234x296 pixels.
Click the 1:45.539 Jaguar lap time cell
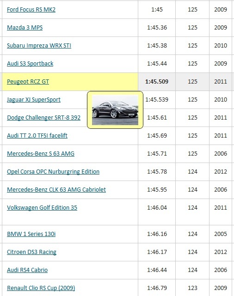coord(157,99)
